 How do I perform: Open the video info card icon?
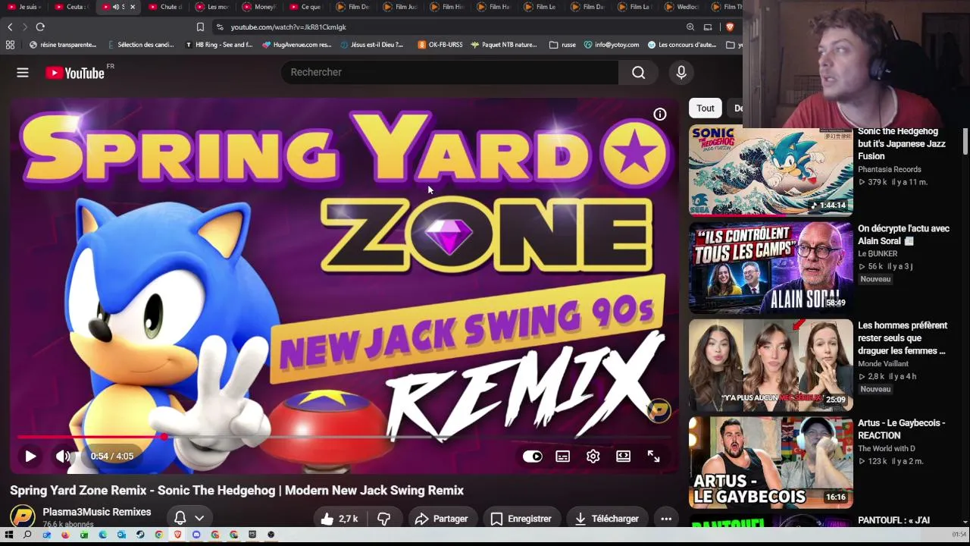(x=660, y=115)
